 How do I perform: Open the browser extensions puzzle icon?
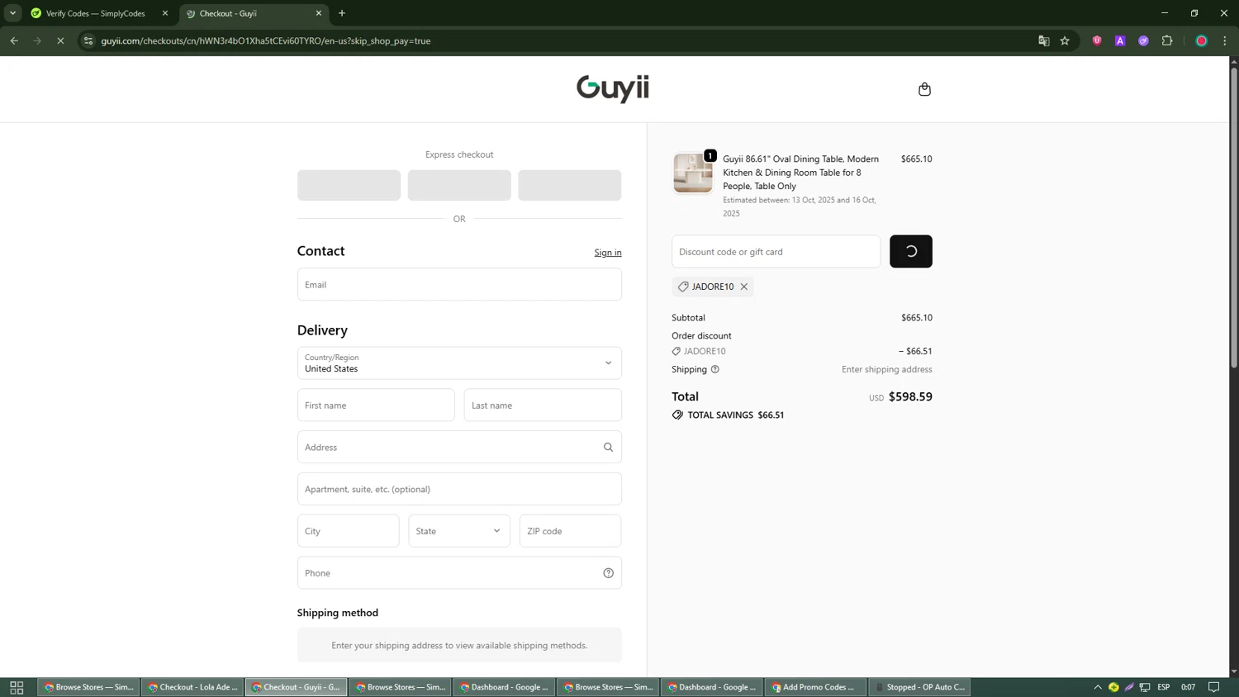pyautogui.click(x=1167, y=40)
